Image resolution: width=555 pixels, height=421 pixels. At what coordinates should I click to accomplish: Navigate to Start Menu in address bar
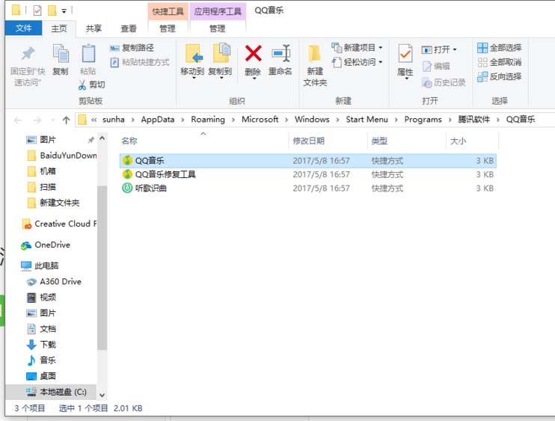tap(367, 120)
